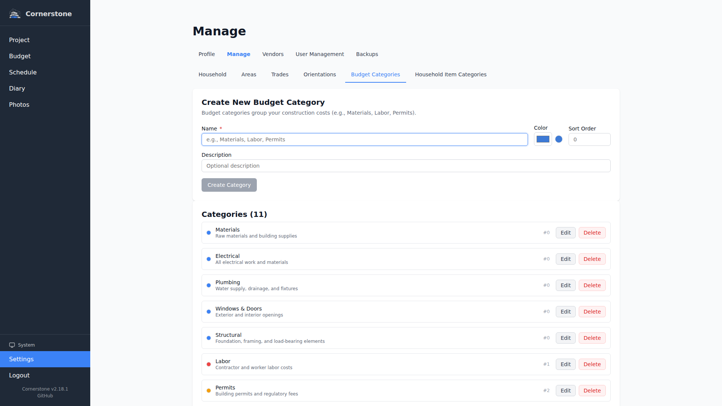Switch to the Household sub-tab

pyautogui.click(x=212, y=74)
